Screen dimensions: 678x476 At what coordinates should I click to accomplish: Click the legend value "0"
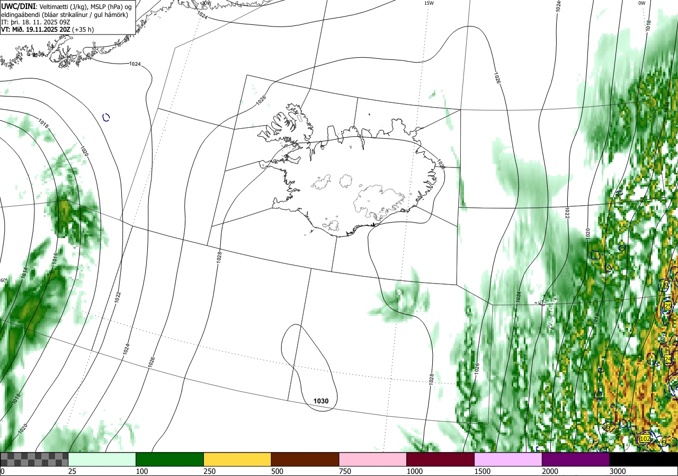coord(2,471)
